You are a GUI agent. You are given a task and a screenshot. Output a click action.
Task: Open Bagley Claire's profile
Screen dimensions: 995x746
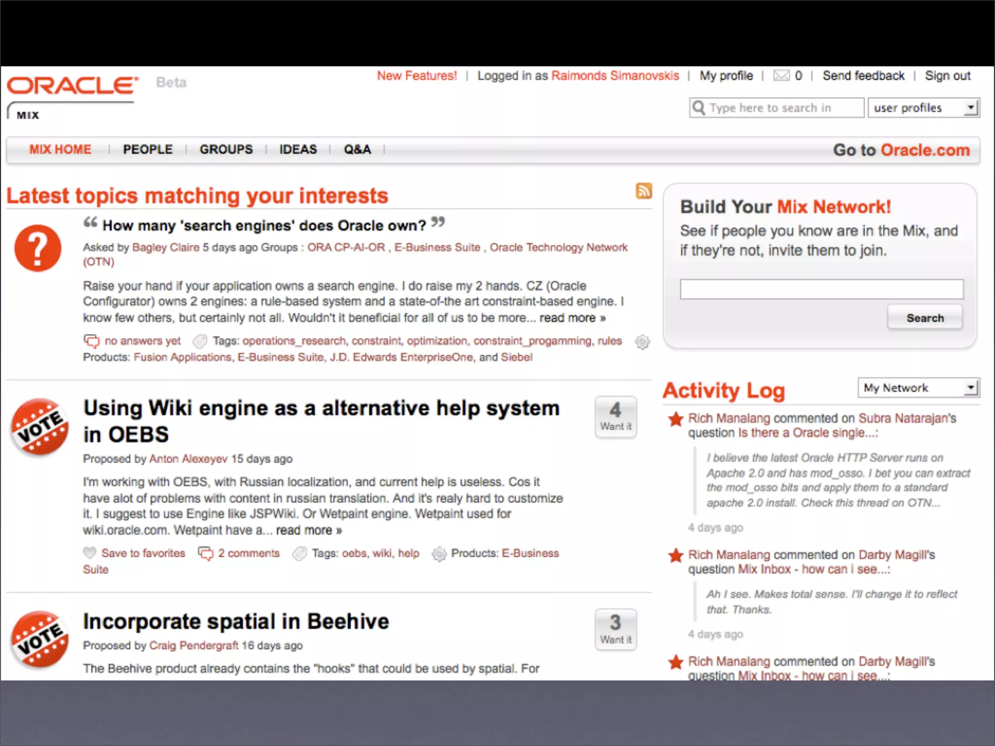tap(166, 247)
